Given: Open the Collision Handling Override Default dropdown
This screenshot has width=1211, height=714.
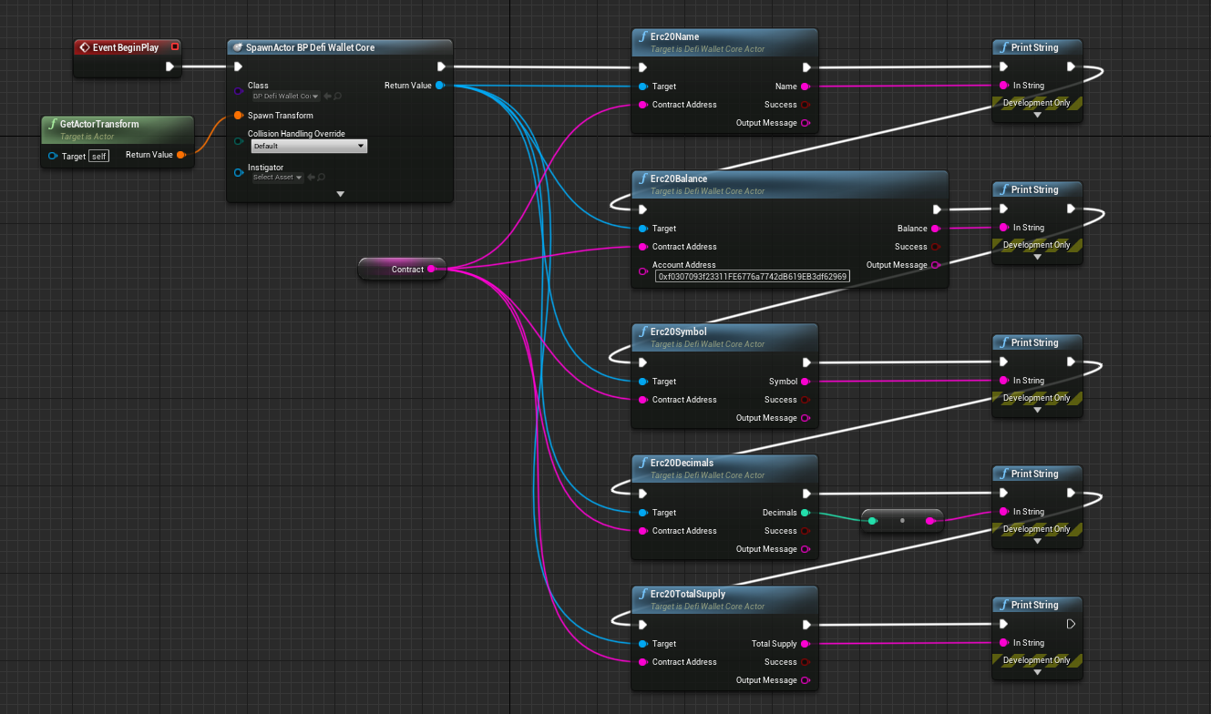Looking at the screenshot, I should point(309,146).
